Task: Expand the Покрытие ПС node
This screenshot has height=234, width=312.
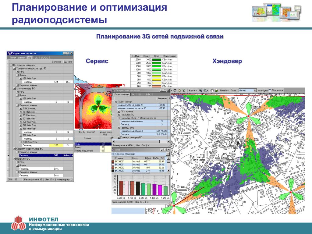Action: pos(119,115)
